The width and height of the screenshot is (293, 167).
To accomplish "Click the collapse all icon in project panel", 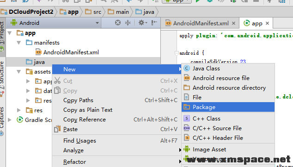I will click(x=128, y=23).
